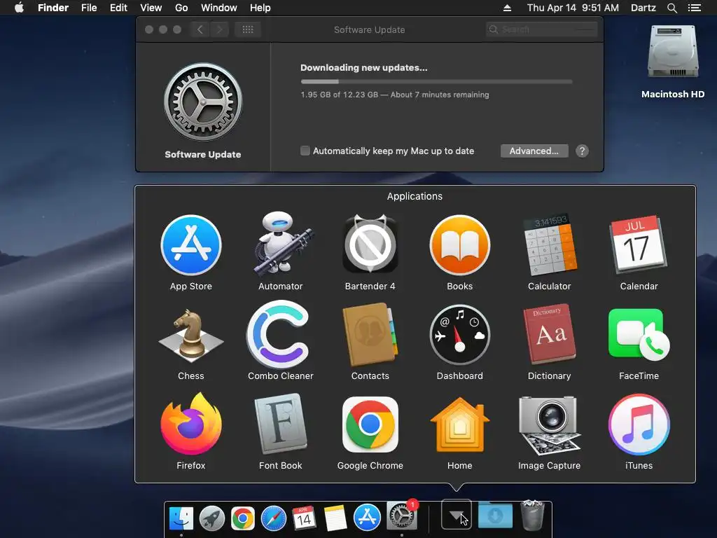This screenshot has height=538, width=717.
Task: Open Firefox from the Applications stack
Action: [191, 424]
